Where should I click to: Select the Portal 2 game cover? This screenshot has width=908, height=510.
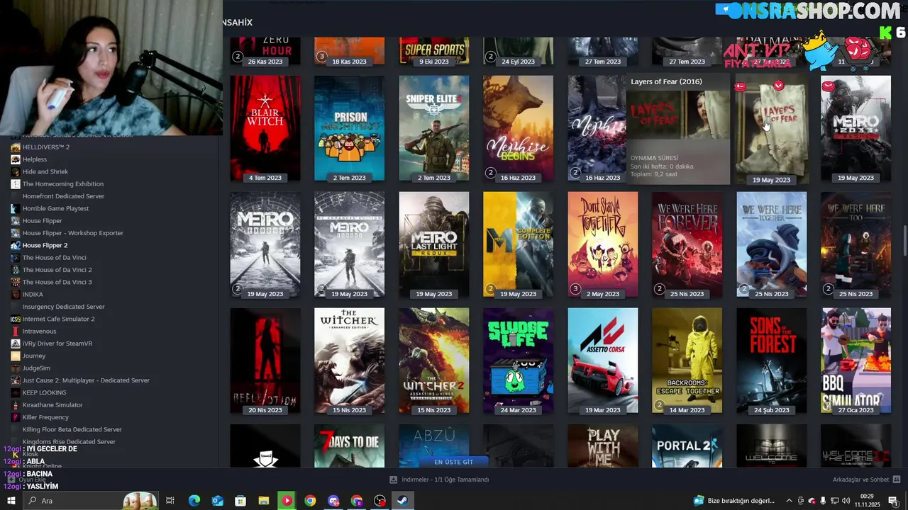coord(687,446)
